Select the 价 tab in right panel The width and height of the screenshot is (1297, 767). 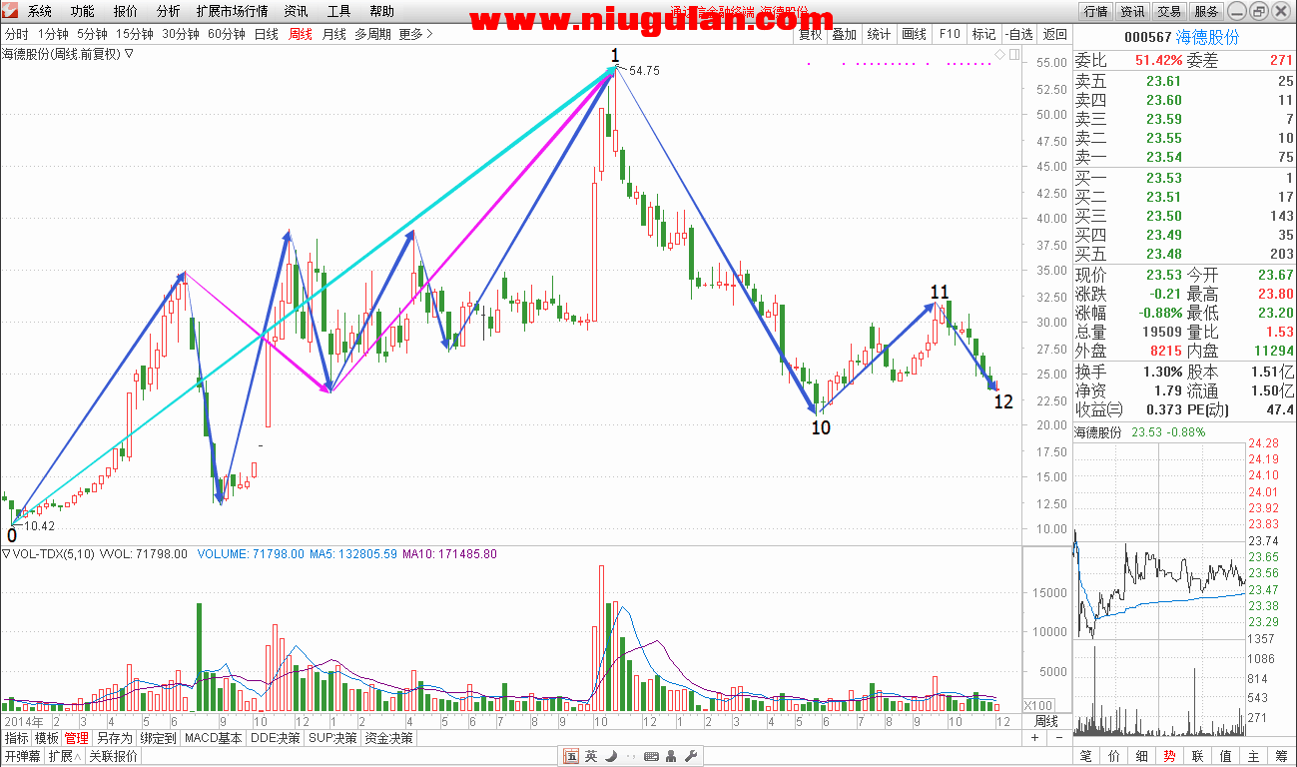tap(1113, 756)
